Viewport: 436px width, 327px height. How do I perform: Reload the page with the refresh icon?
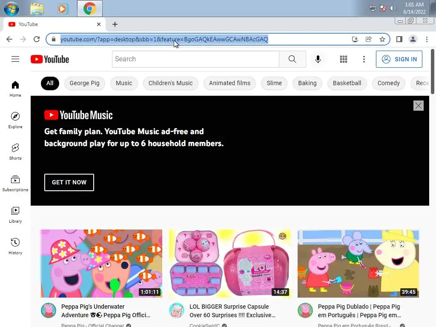[x=37, y=39]
